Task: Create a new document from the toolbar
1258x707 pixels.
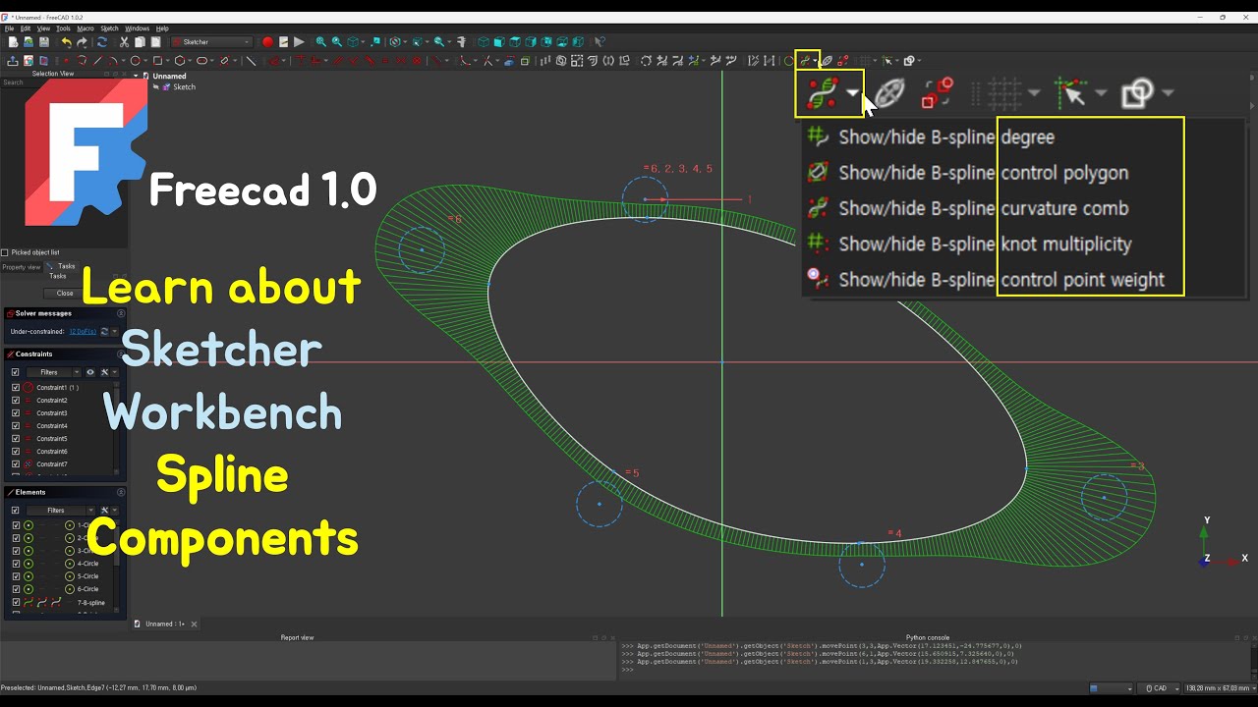Action: click(13, 42)
